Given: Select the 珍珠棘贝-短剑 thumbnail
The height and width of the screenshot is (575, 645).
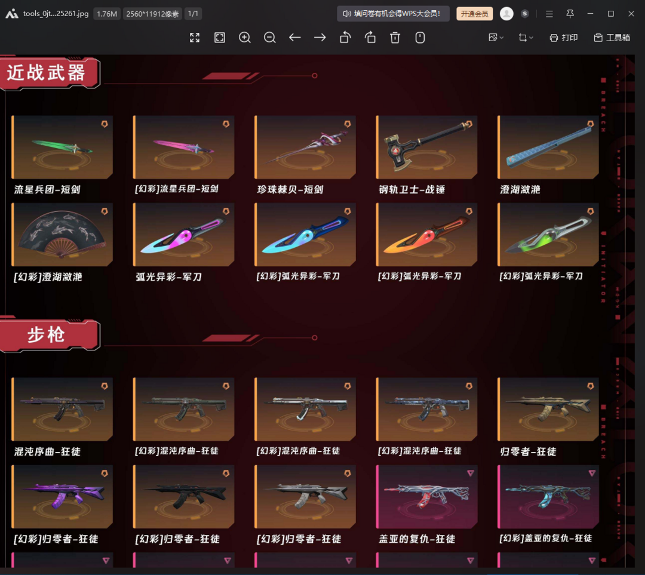Looking at the screenshot, I should pos(305,147).
